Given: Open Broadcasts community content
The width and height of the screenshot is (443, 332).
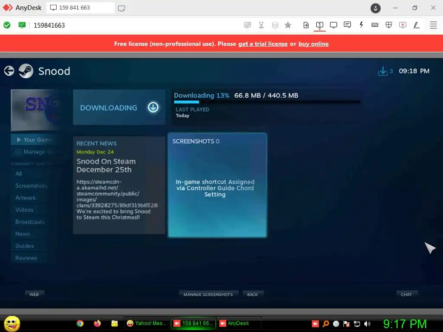Looking at the screenshot, I should click(30, 222).
